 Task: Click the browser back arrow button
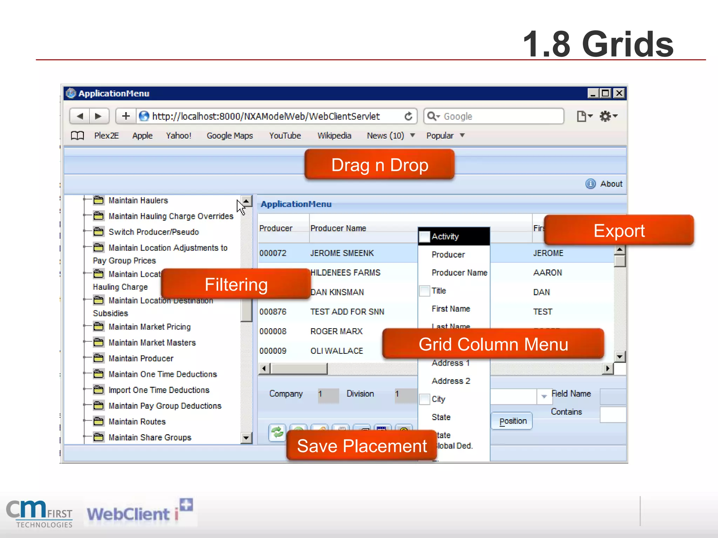pos(80,116)
